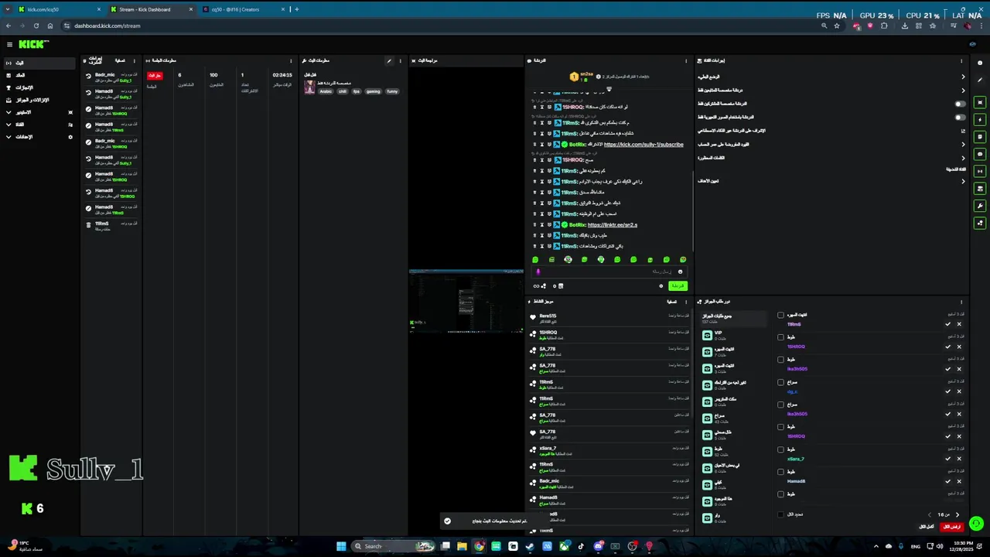
Task: Click the green support headset button
Action: tap(976, 524)
